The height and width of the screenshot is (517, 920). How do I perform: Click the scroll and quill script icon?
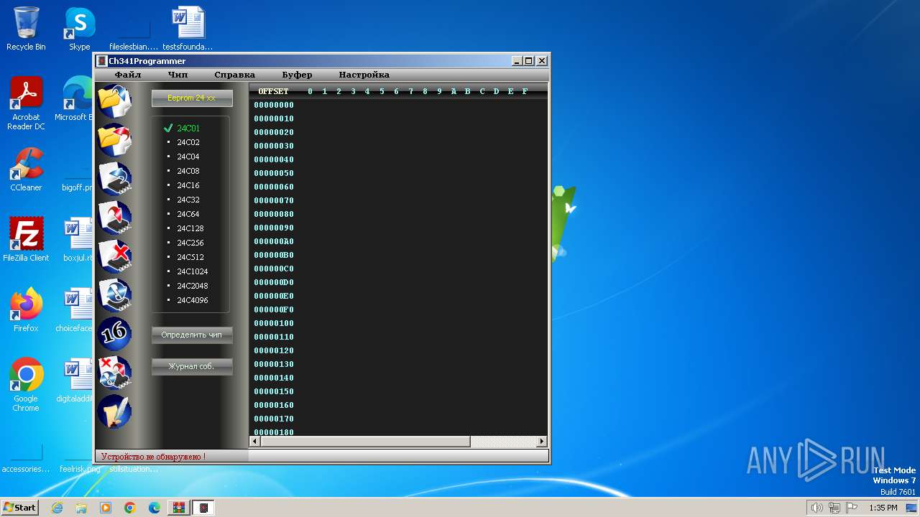tap(114, 411)
